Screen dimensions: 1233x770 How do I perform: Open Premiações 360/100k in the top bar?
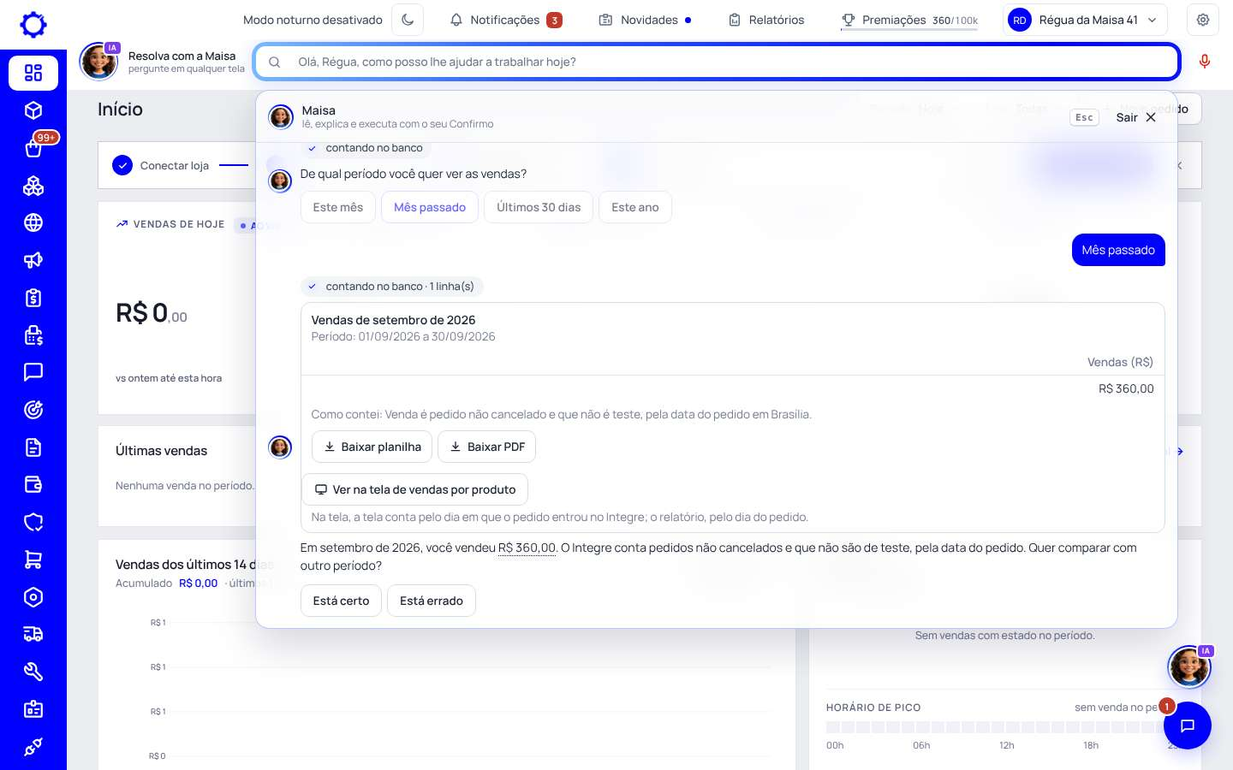pos(909,20)
